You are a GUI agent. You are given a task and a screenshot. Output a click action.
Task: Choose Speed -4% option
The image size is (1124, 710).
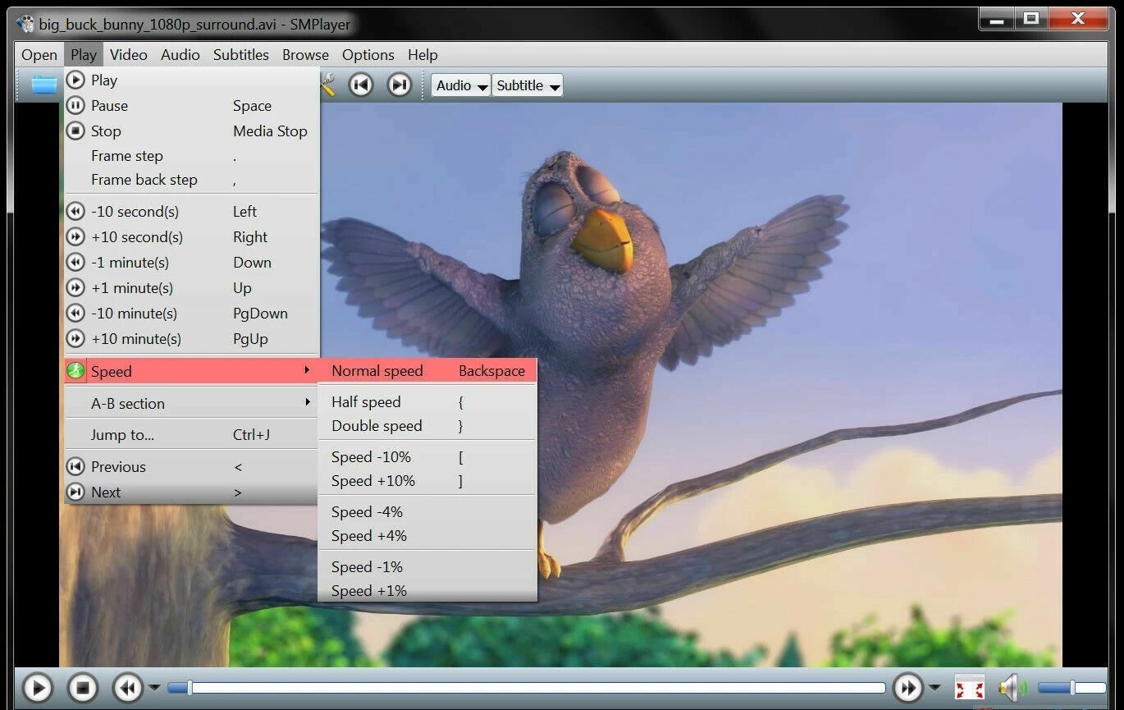427,512
